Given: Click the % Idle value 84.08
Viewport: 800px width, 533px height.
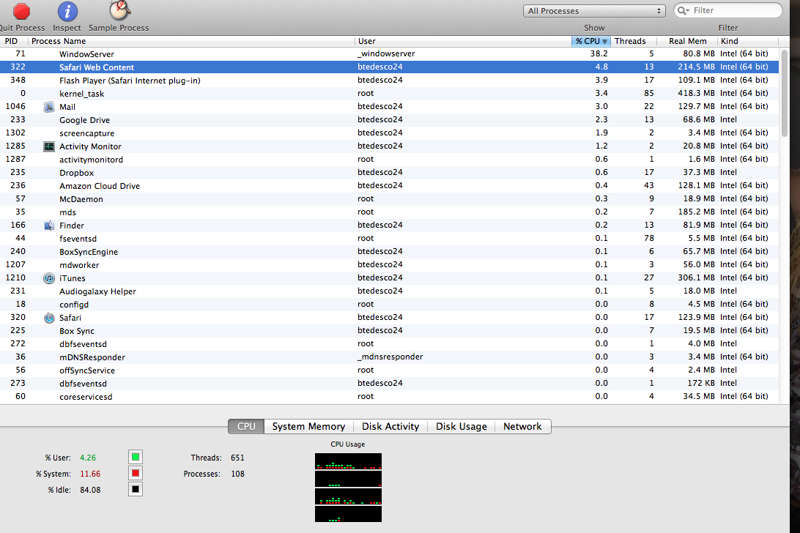Looking at the screenshot, I should pyautogui.click(x=90, y=490).
